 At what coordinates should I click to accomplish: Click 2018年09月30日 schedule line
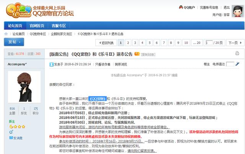click(97, 122)
